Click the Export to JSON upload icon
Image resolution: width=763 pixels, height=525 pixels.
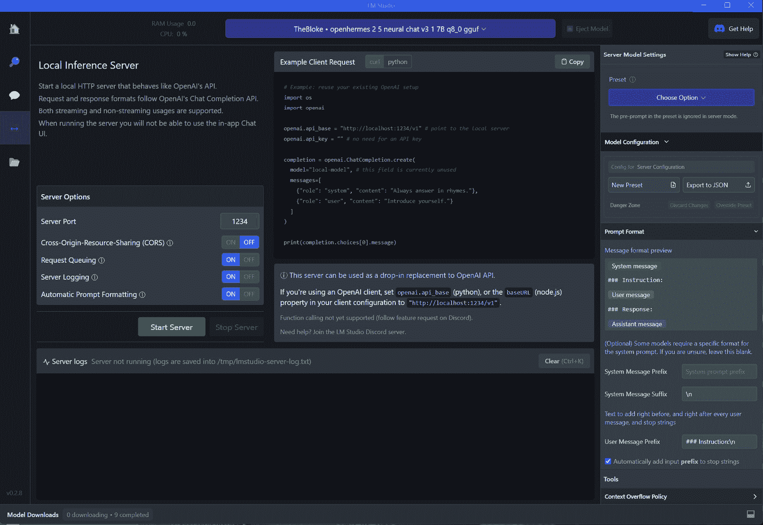(748, 185)
